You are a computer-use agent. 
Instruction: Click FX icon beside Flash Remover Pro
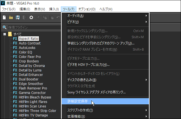click(15, 88)
